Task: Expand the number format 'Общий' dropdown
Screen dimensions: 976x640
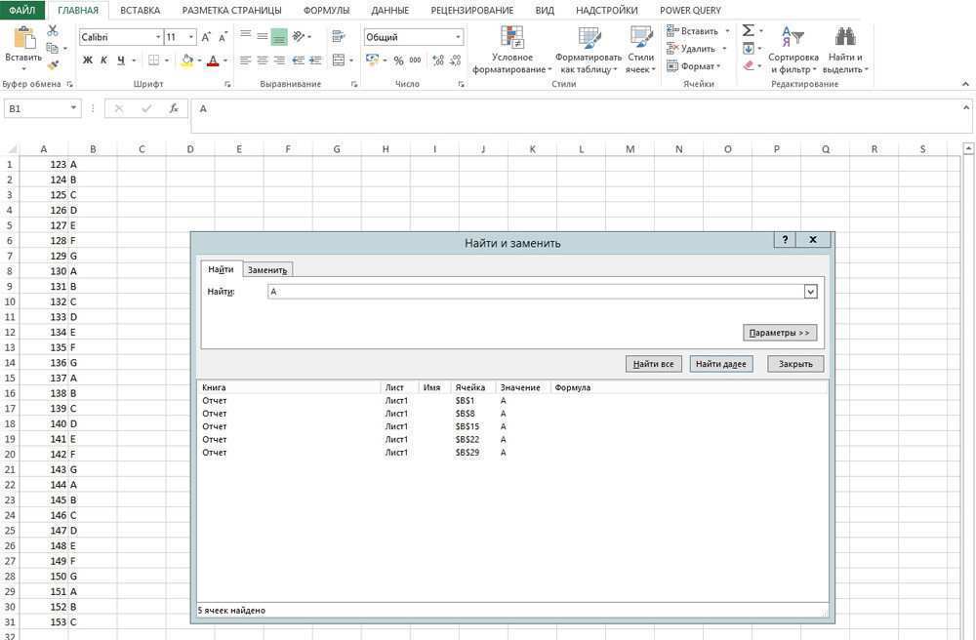Action: pos(458,37)
